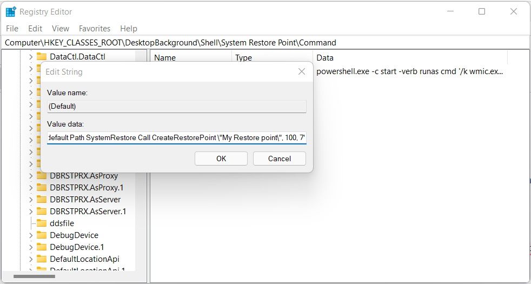Open the Edit menu

click(35, 29)
